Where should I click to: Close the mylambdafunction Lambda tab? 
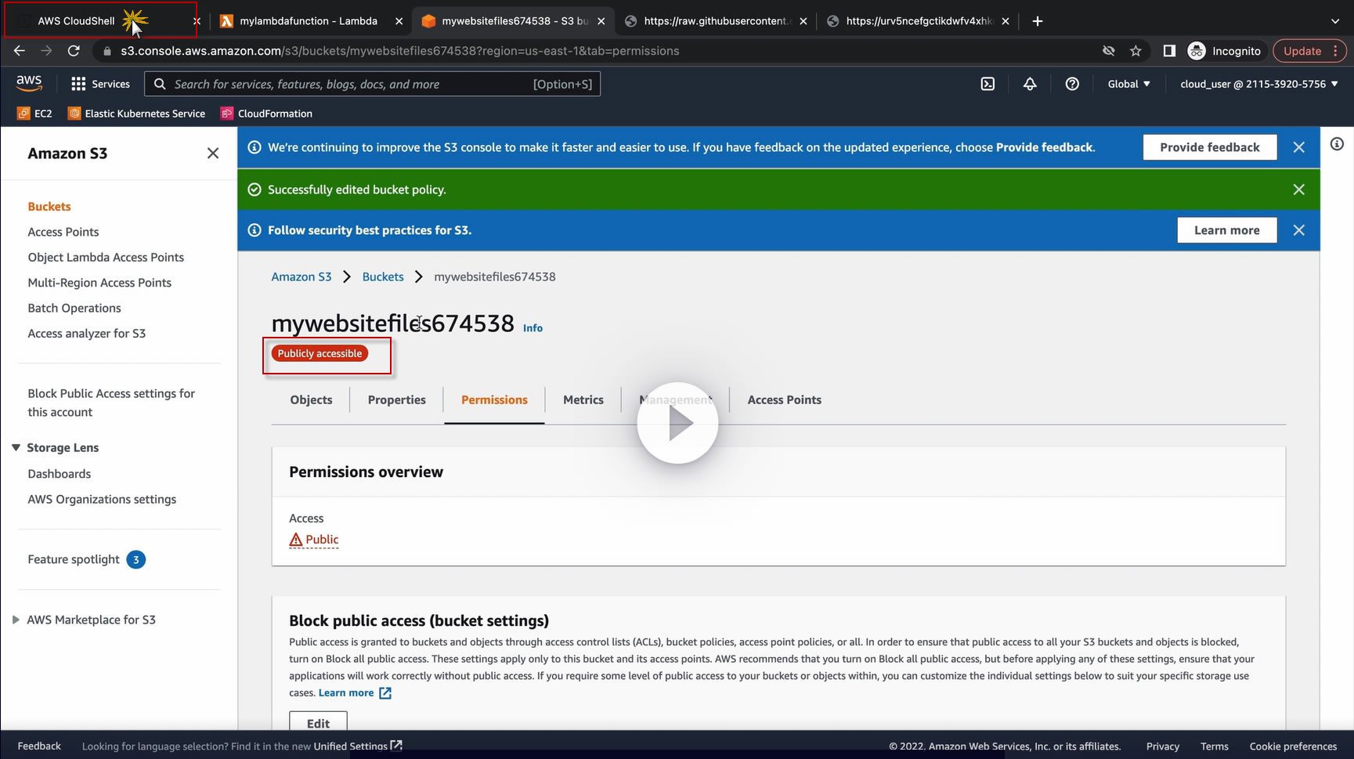tap(399, 21)
